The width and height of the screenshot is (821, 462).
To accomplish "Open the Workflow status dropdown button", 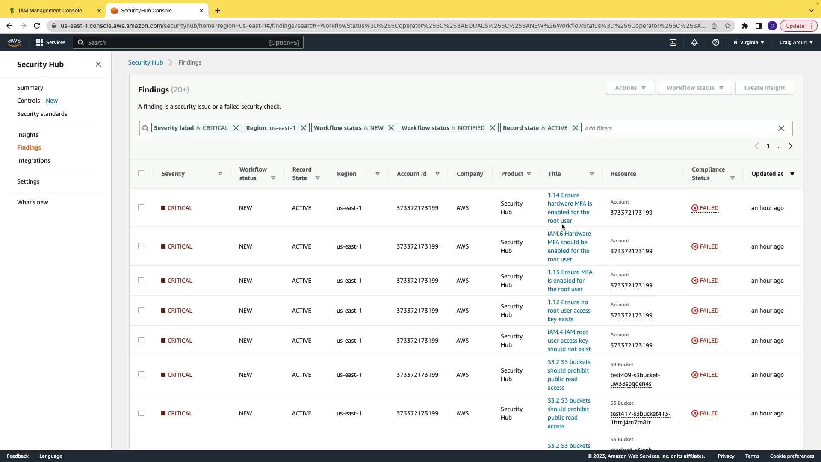I will 695,88.
